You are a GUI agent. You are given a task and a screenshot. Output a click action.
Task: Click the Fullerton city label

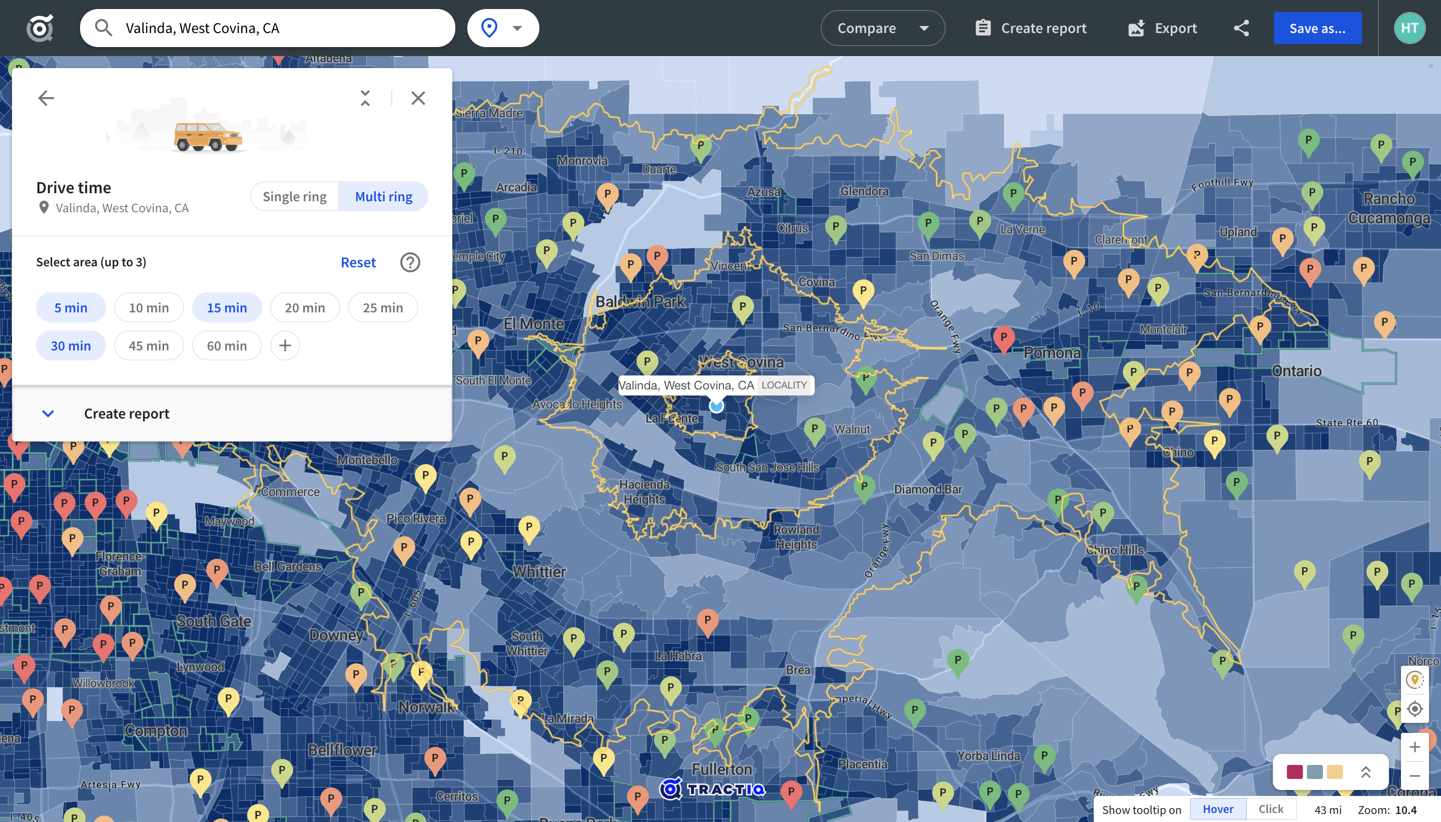pyautogui.click(x=722, y=769)
